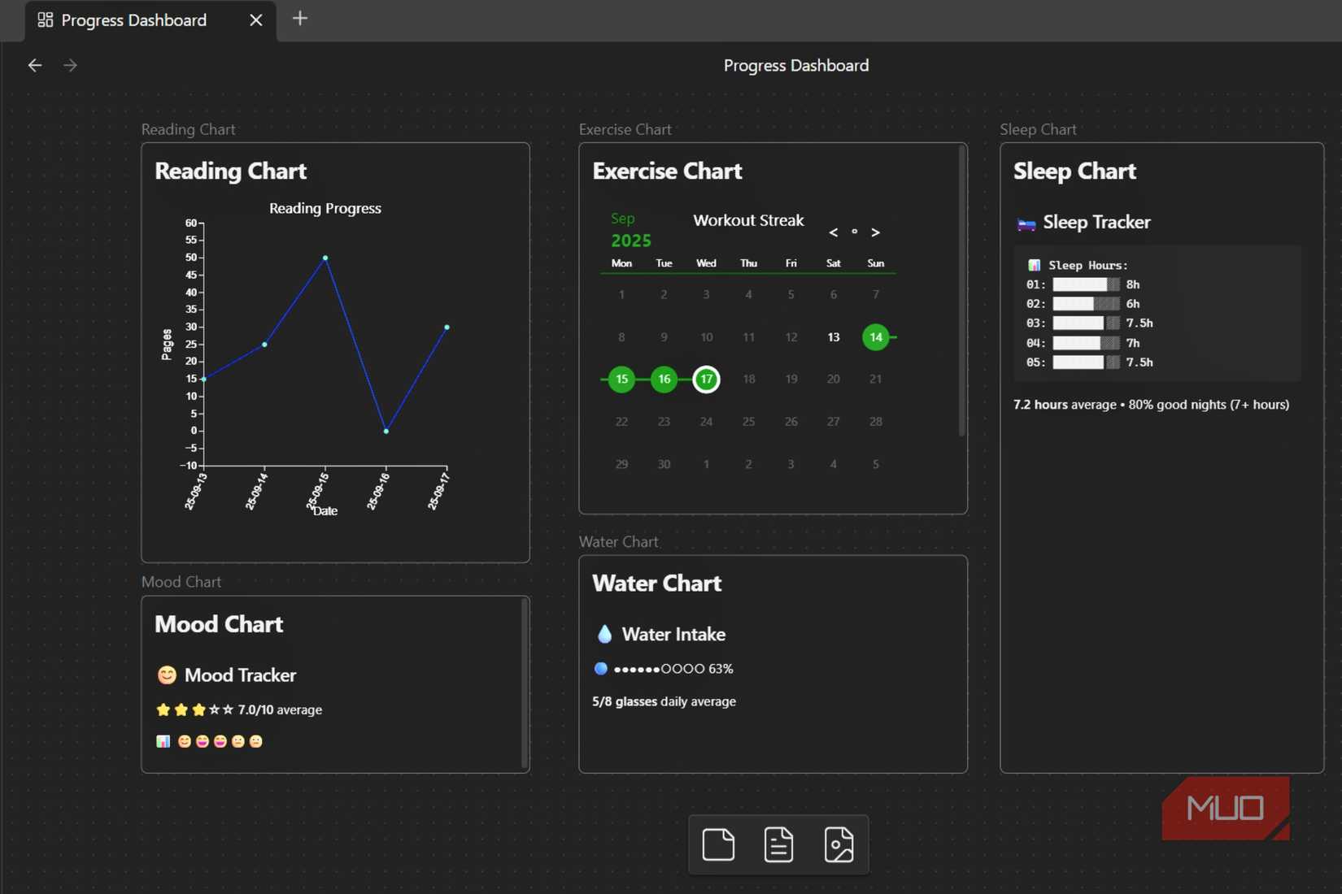
Task: Select September 16 in the workout calendar
Action: [x=664, y=380]
